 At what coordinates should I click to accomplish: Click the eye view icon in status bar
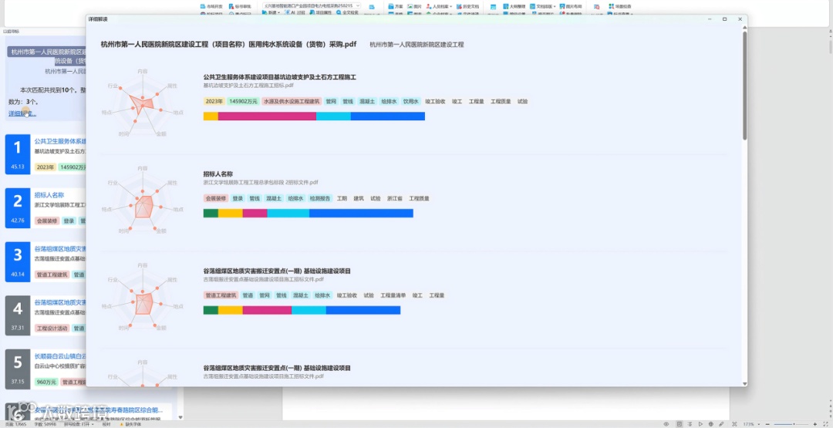[x=666, y=424]
